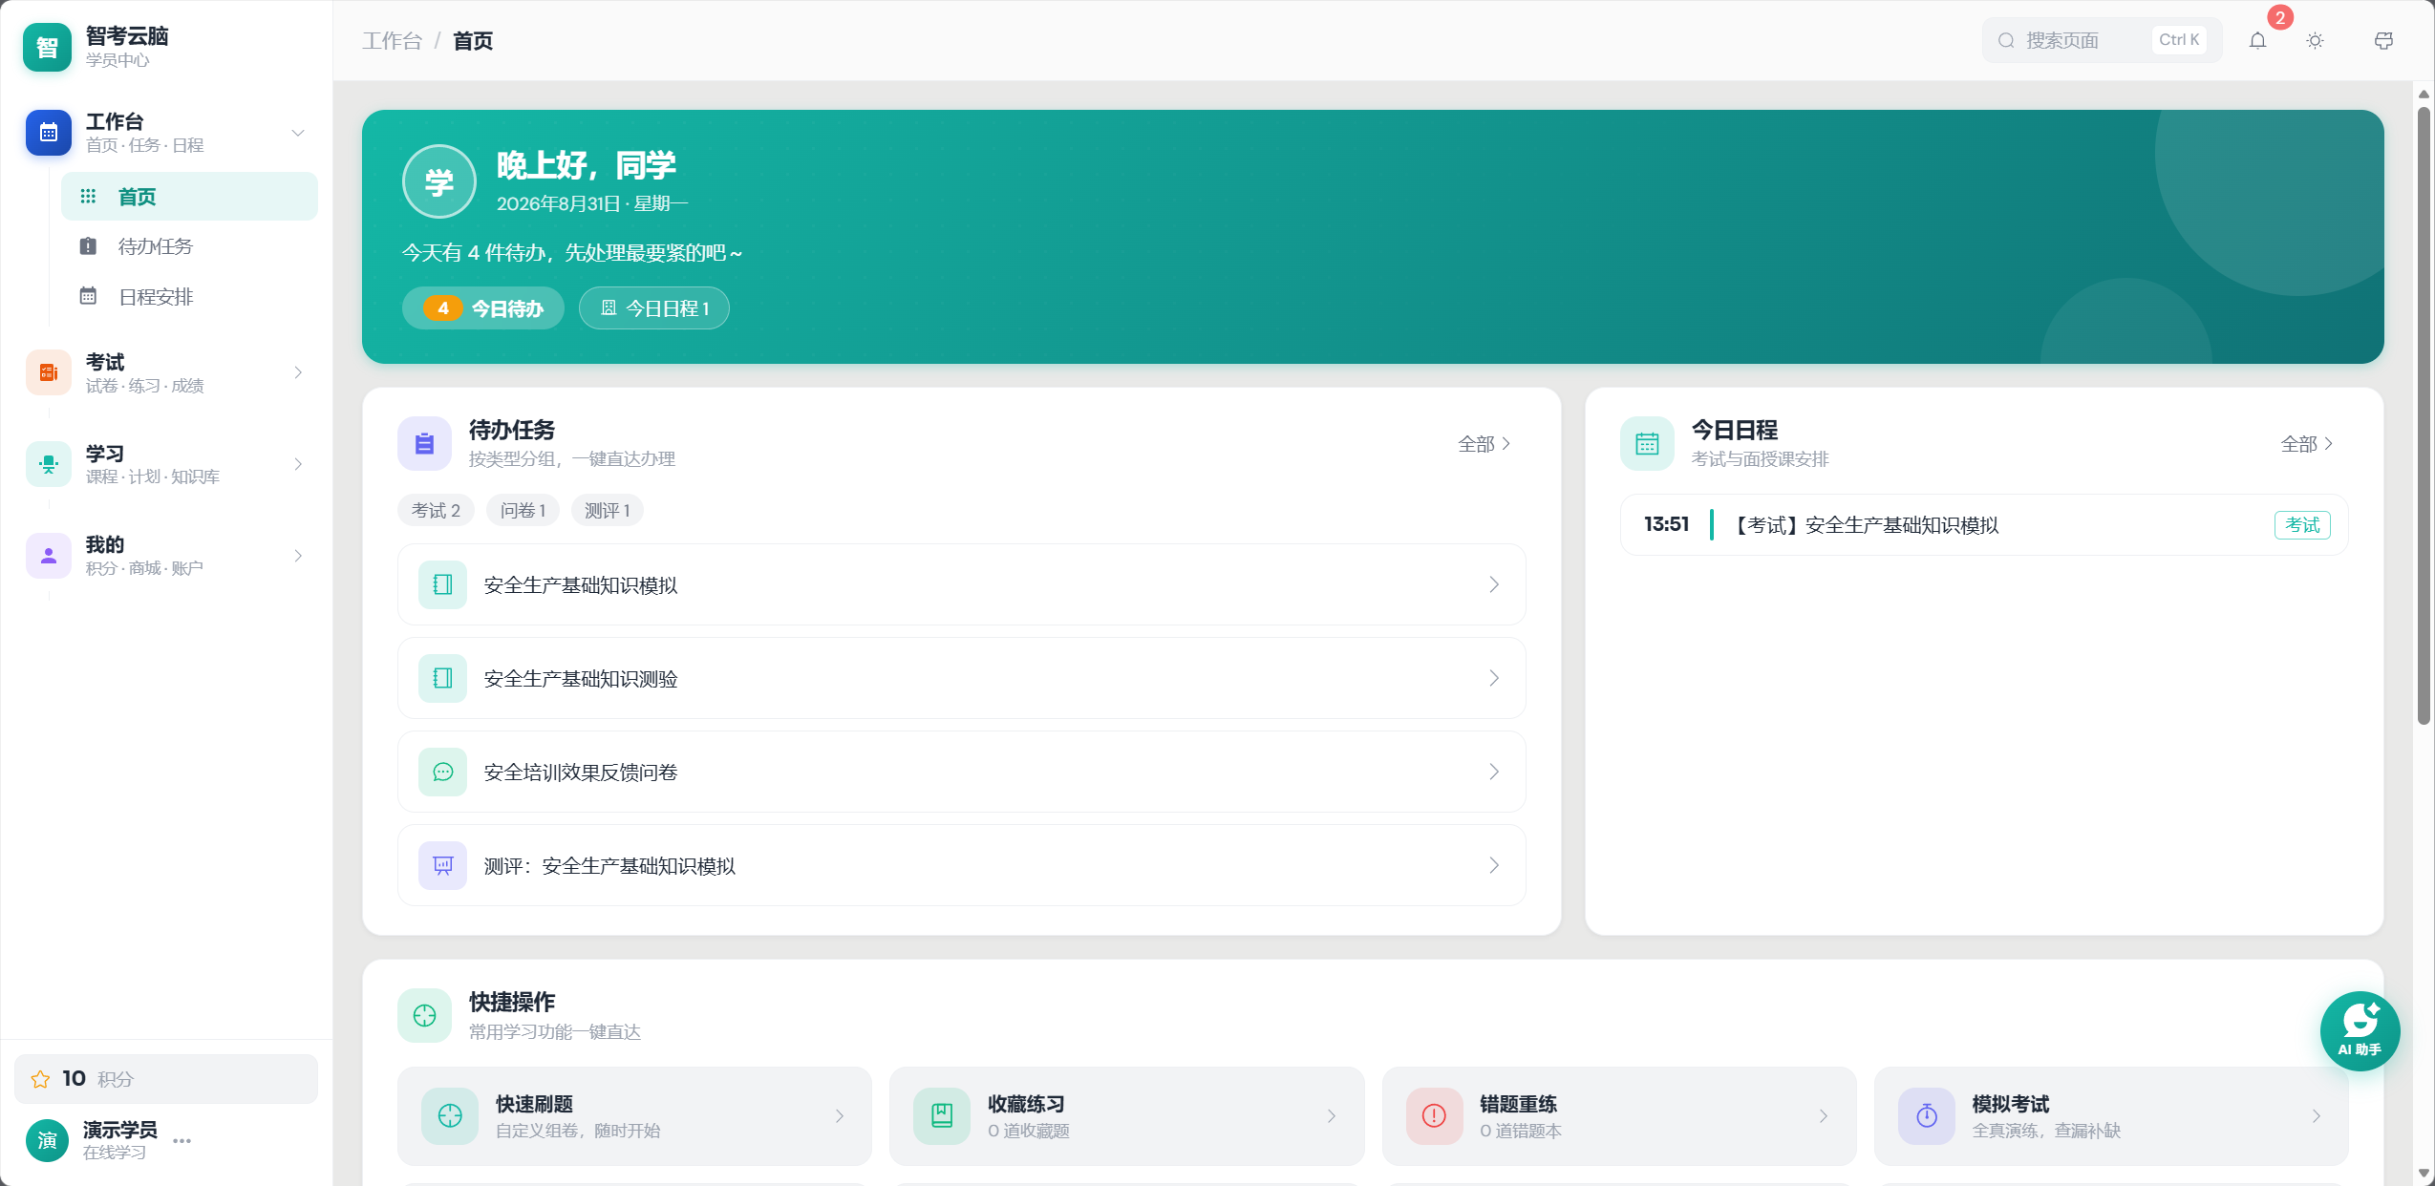Click the 学 avatar in welcome banner
The height and width of the screenshot is (1186, 2435).
pos(438,181)
